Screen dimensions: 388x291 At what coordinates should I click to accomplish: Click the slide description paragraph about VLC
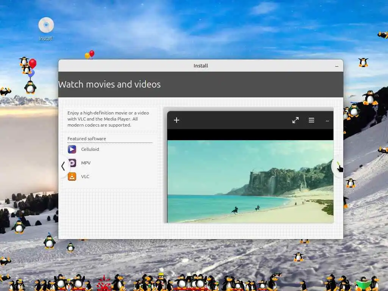108,119
